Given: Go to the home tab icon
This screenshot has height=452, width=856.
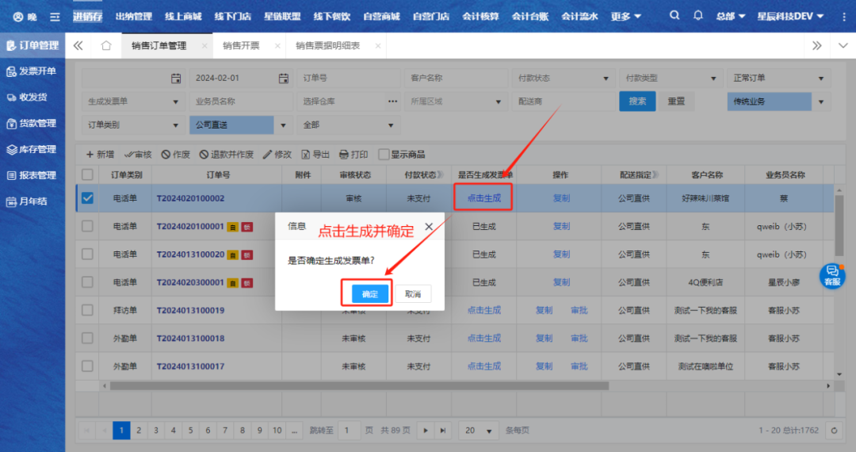Looking at the screenshot, I should pos(105,46).
